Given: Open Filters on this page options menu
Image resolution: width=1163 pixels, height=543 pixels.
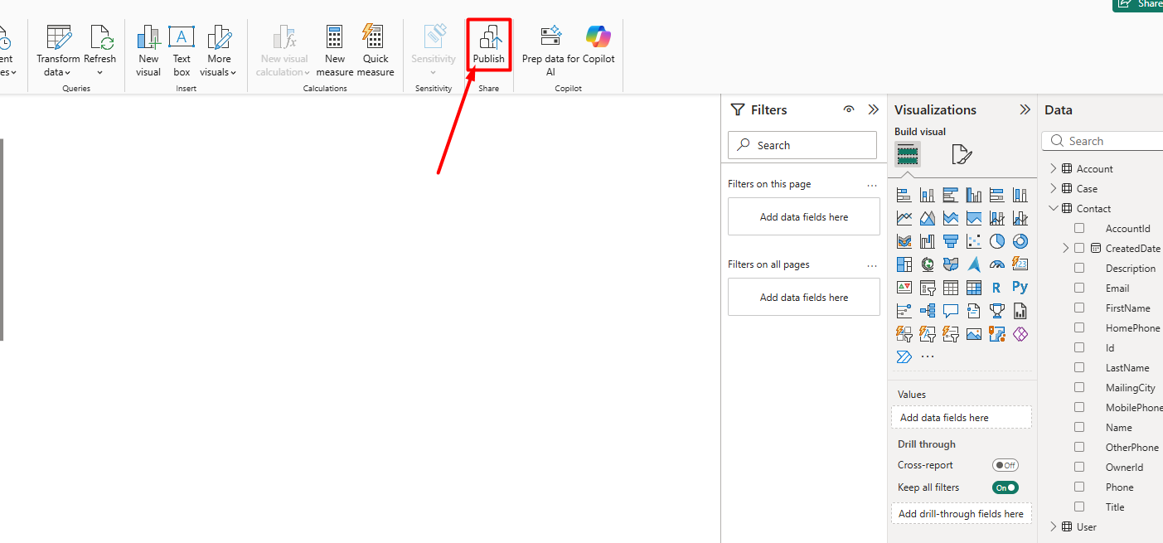Looking at the screenshot, I should [x=871, y=185].
